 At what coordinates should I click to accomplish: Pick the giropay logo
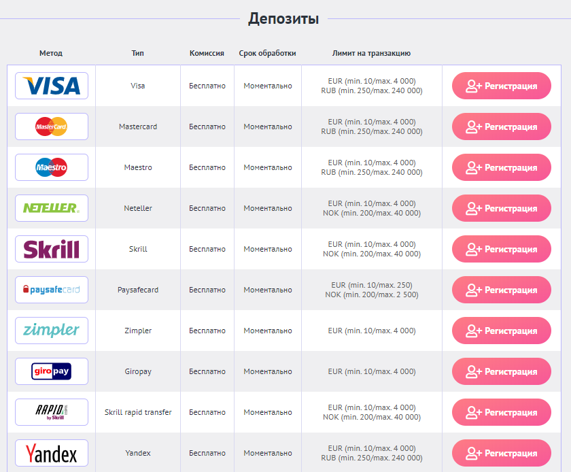pyautogui.click(x=52, y=371)
